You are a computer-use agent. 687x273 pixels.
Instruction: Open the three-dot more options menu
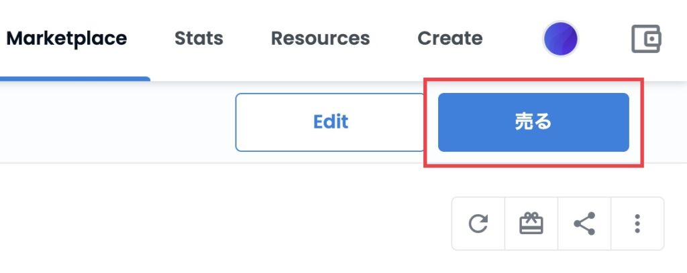637,223
